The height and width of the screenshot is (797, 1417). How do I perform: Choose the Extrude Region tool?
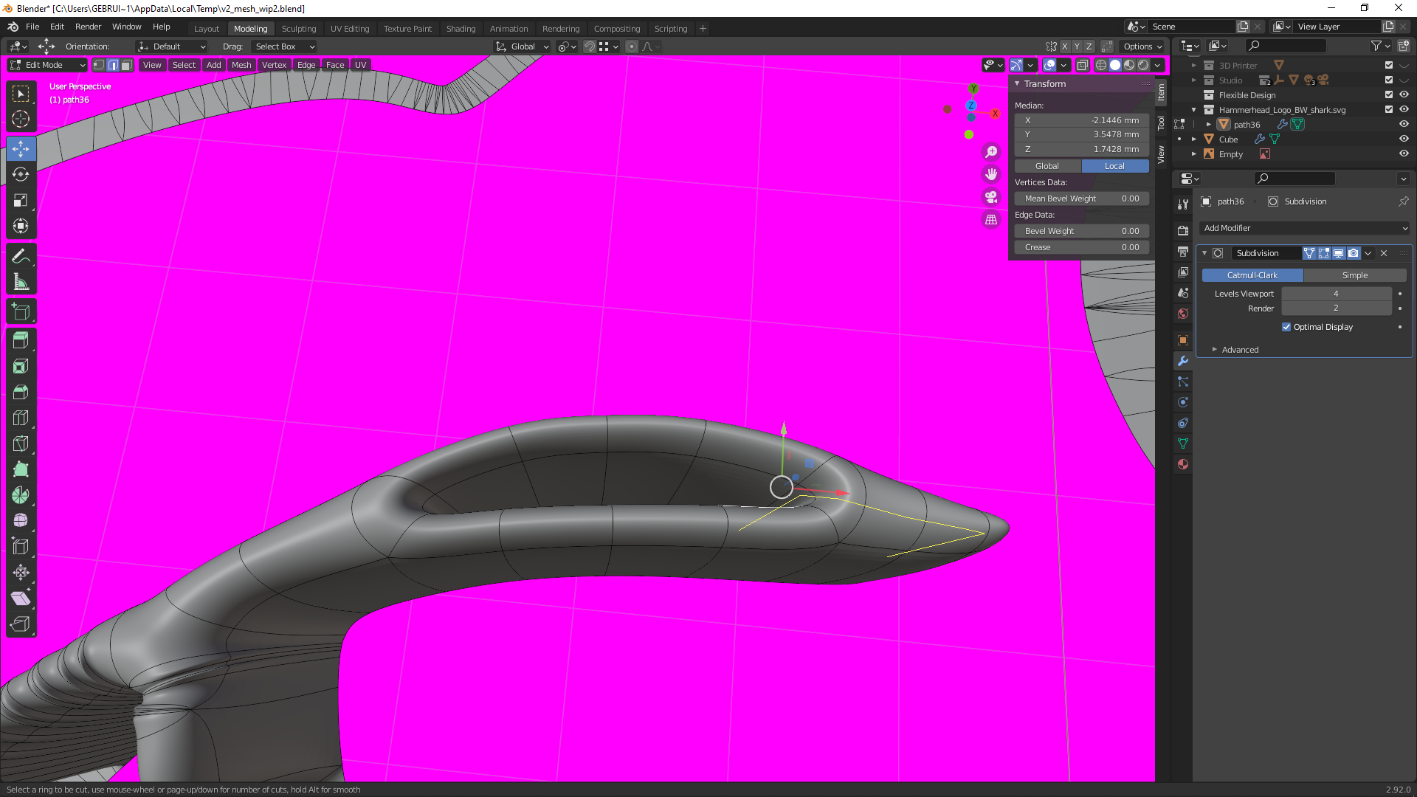pos(21,340)
